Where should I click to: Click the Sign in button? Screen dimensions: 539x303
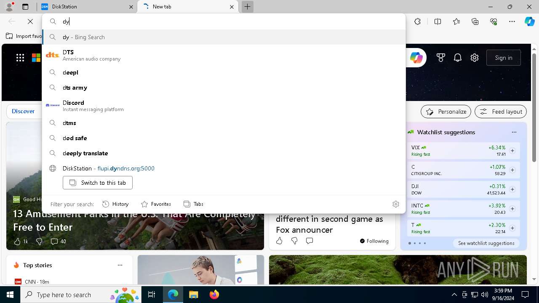504,58
